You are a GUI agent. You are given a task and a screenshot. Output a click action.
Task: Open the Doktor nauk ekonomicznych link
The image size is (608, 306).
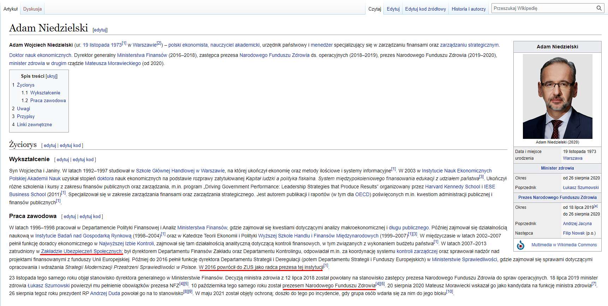[40, 55]
